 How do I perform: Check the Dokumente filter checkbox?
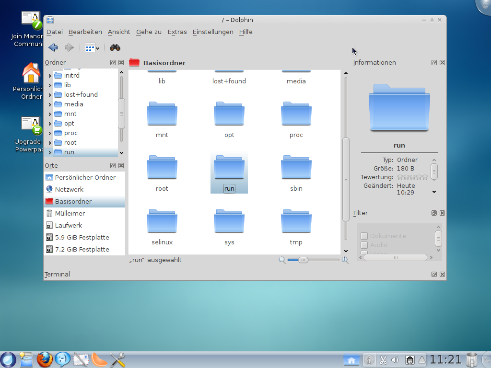pos(364,236)
